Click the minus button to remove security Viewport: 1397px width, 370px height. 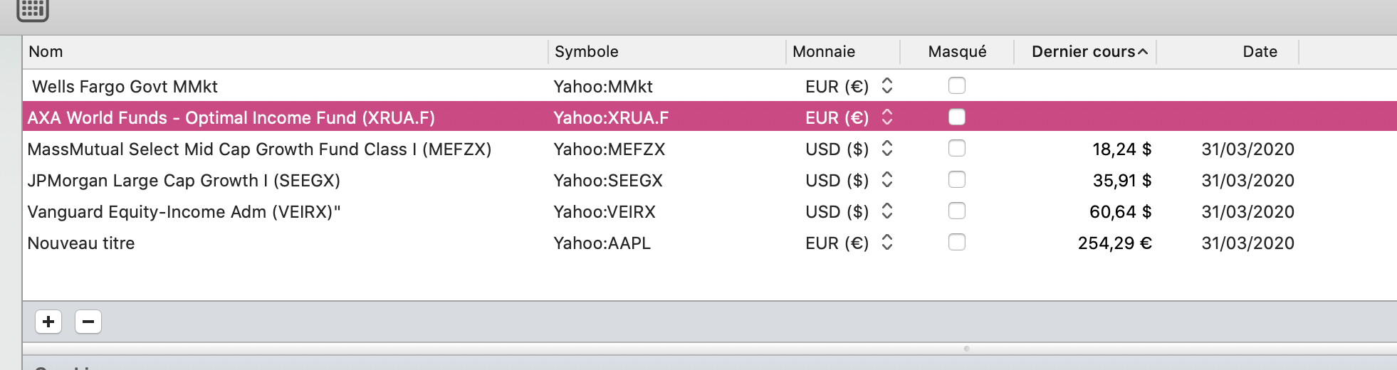(x=88, y=322)
